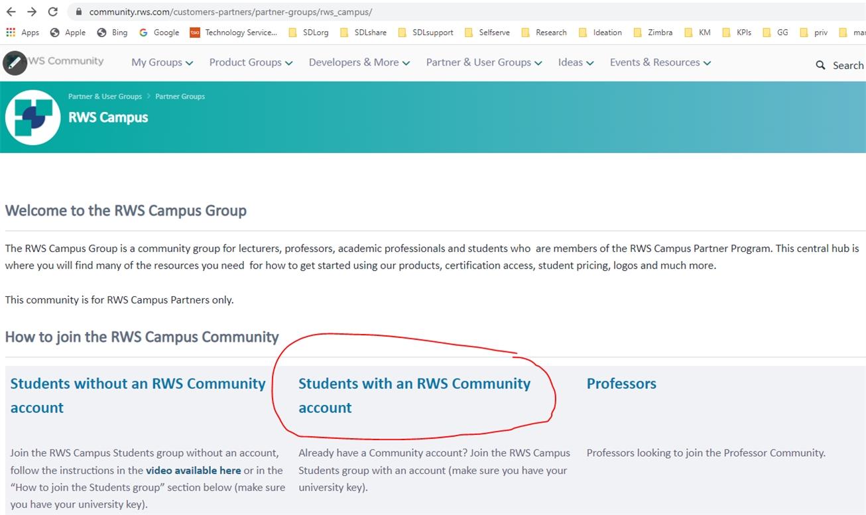Expand Events & Resources menu
This screenshot has height=515, width=866.
click(x=660, y=62)
